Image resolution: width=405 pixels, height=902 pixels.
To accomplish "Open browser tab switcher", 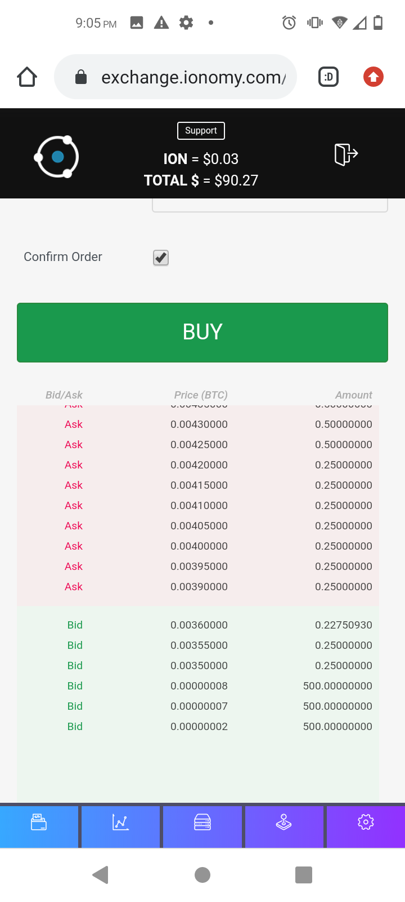I will pyautogui.click(x=328, y=77).
